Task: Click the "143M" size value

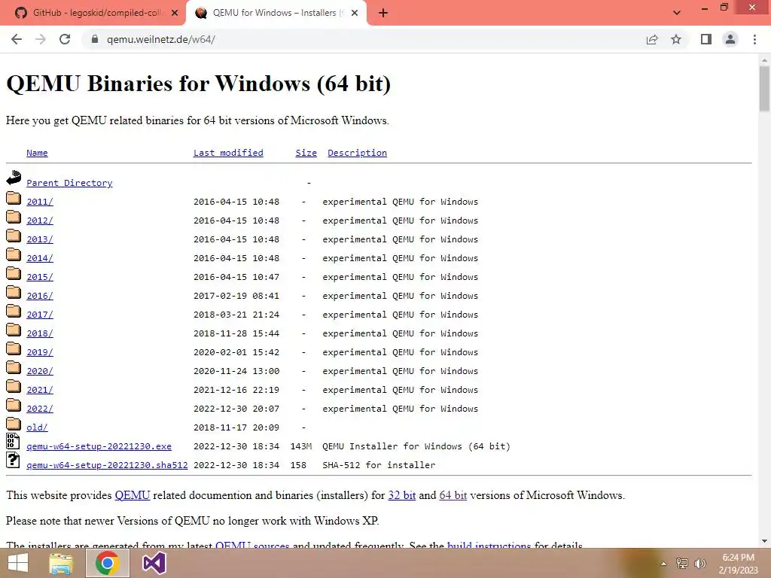Action: pyautogui.click(x=301, y=446)
